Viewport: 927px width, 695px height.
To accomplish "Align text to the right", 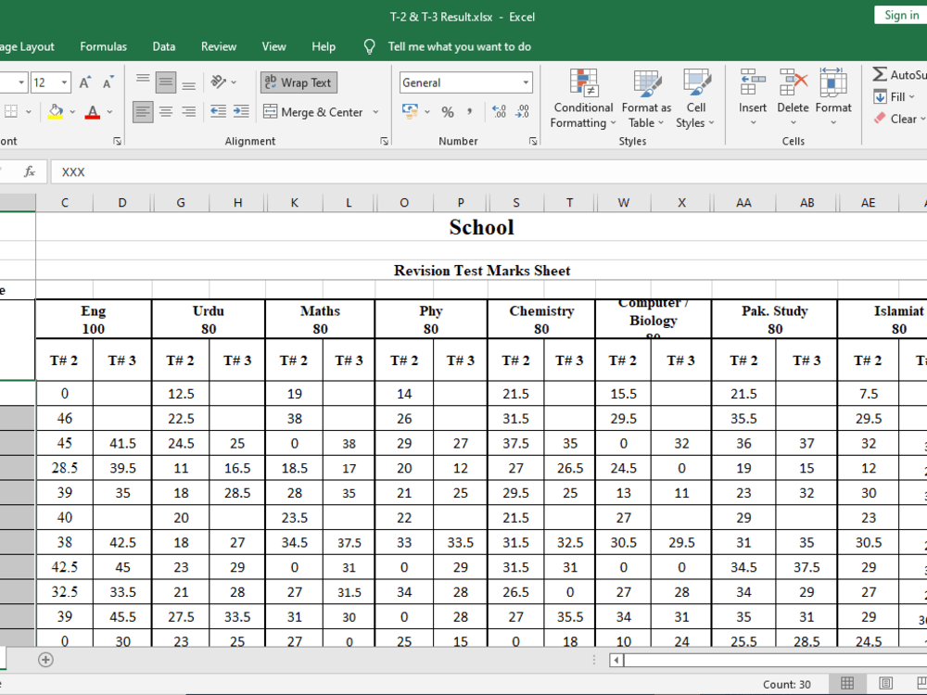I will coord(189,111).
